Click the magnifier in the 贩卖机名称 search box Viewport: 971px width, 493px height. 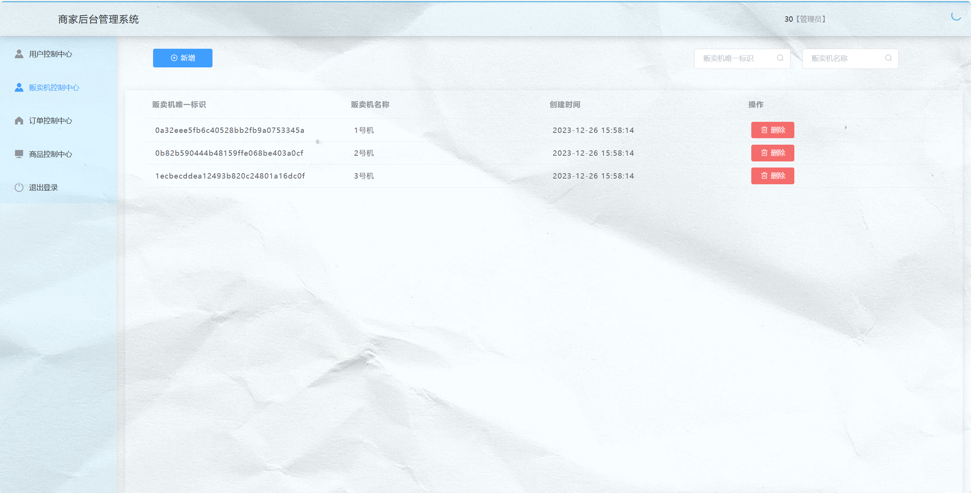click(x=888, y=58)
